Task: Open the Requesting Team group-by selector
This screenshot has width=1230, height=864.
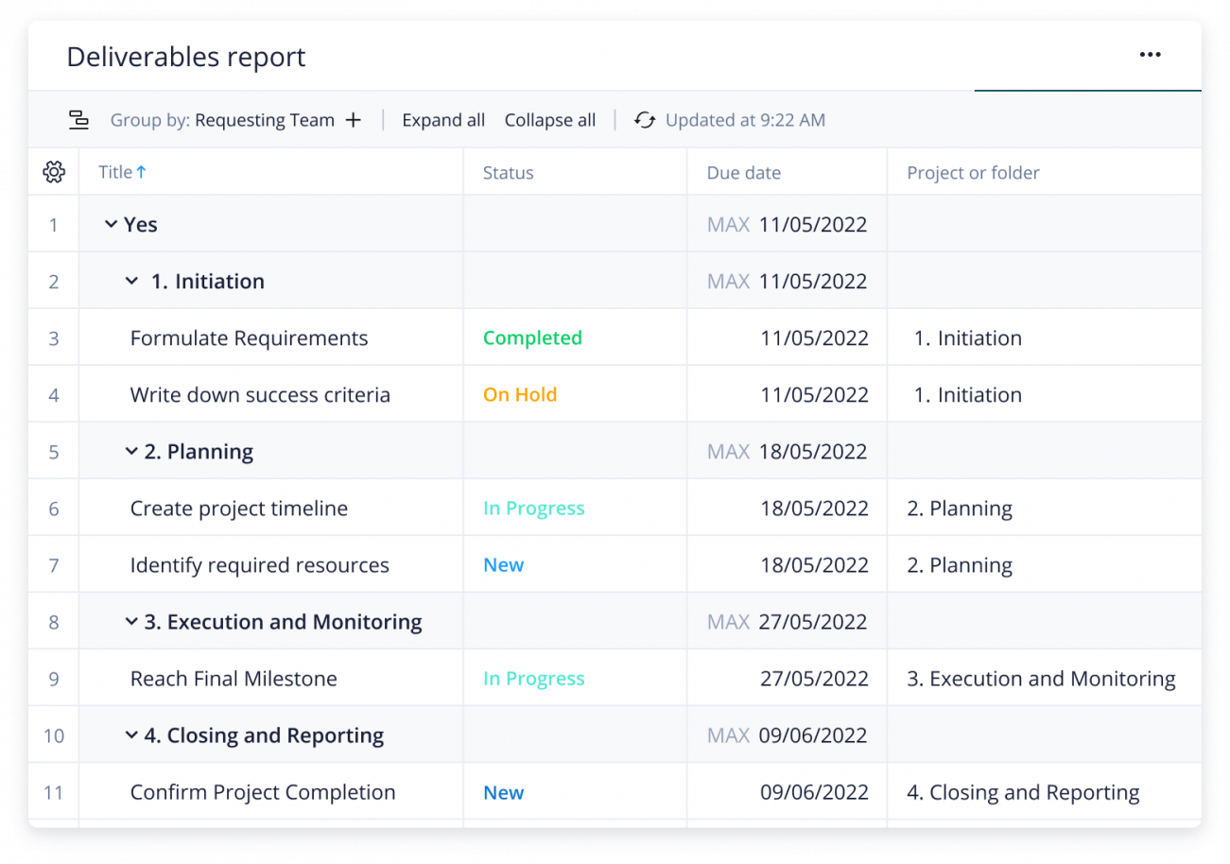Action: (265, 120)
